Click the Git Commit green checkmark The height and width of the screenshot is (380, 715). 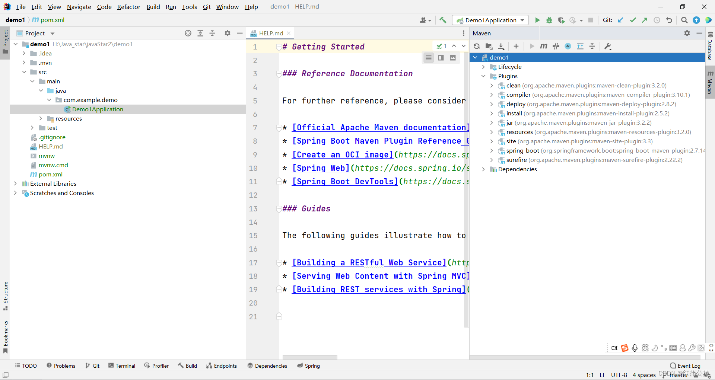[x=633, y=20]
